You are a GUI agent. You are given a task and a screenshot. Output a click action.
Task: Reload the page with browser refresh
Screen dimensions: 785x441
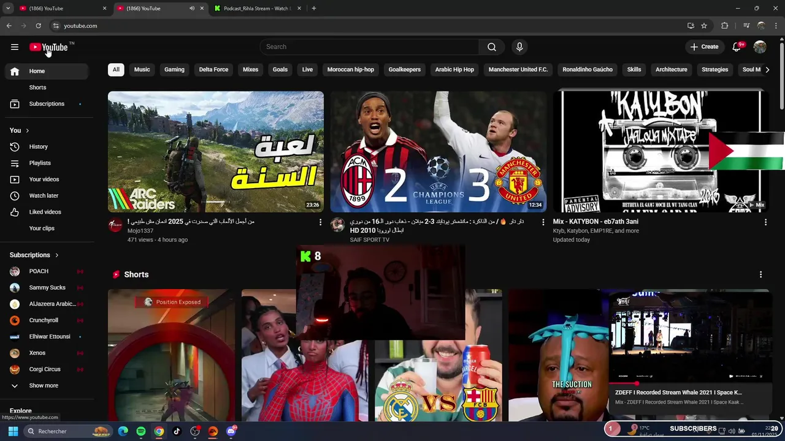pyautogui.click(x=38, y=26)
